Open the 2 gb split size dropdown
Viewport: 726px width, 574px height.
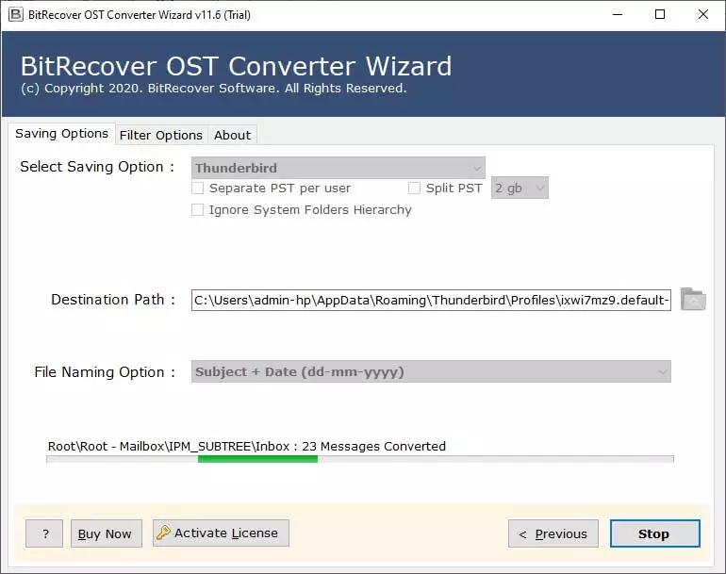pos(520,188)
